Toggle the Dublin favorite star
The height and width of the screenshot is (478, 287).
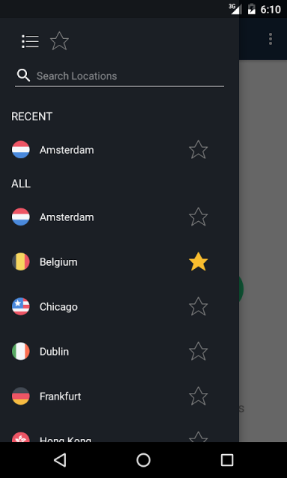pyautogui.click(x=198, y=352)
